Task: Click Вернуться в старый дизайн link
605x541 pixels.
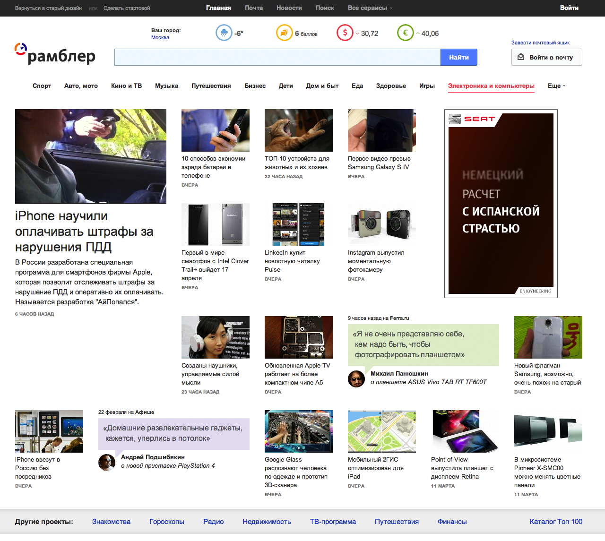Action: click(48, 8)
